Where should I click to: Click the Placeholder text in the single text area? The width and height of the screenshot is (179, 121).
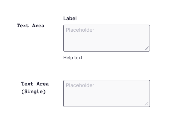[x=80, y=85]
